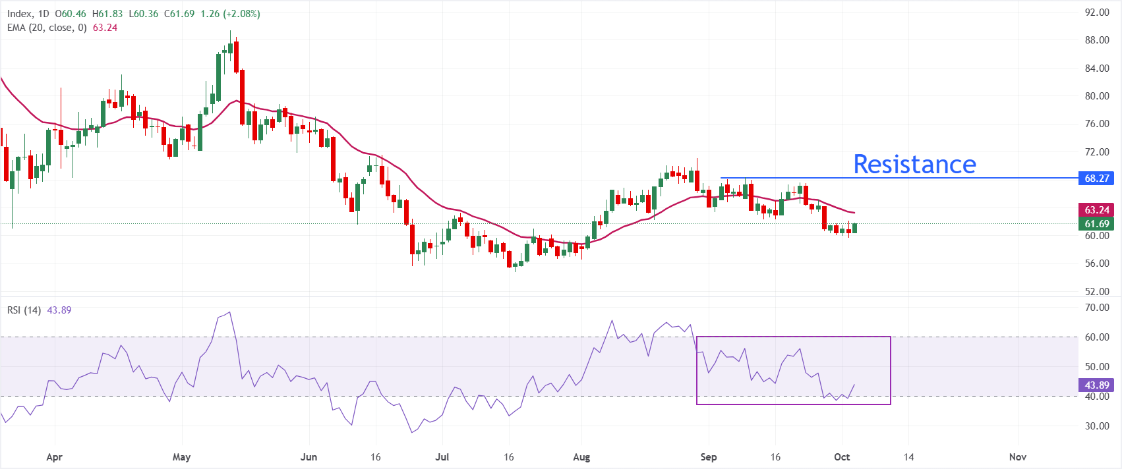Click the Aug label on time axis

point(581,457)
